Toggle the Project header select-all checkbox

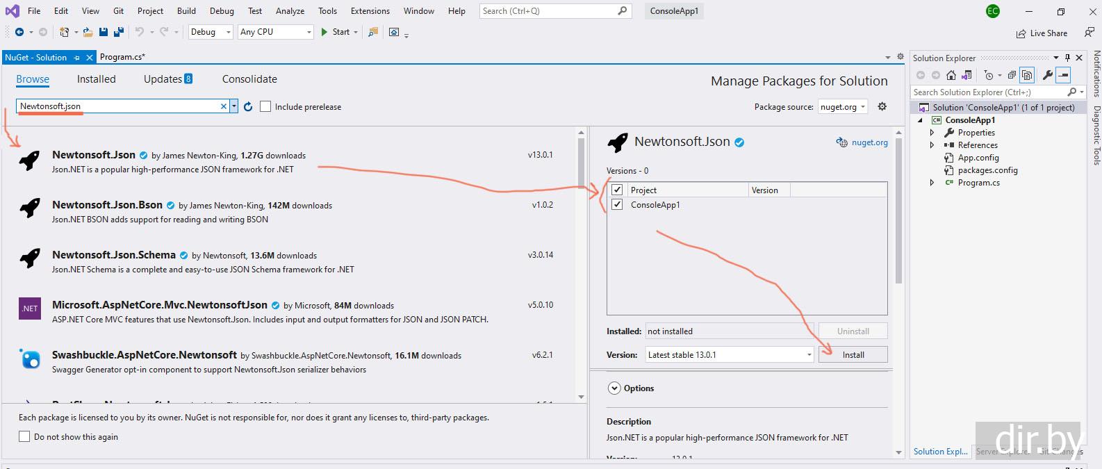pyautogui.click(x=617, y=190)
